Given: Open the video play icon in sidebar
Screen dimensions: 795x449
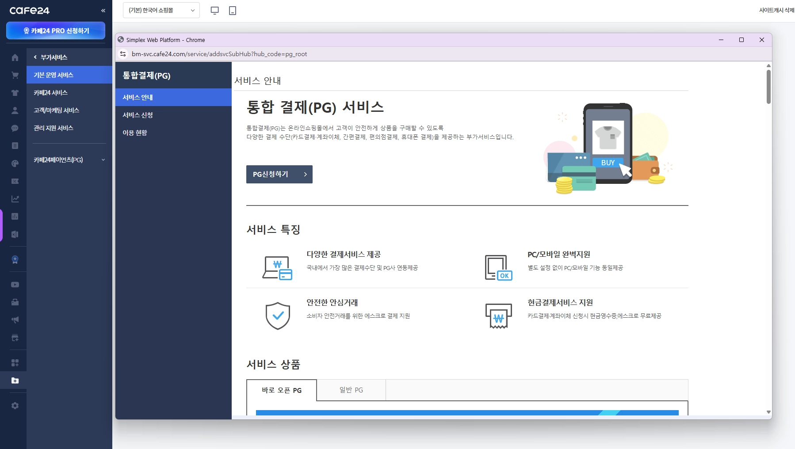Looking at the screenshot, I should coord(15,285).
